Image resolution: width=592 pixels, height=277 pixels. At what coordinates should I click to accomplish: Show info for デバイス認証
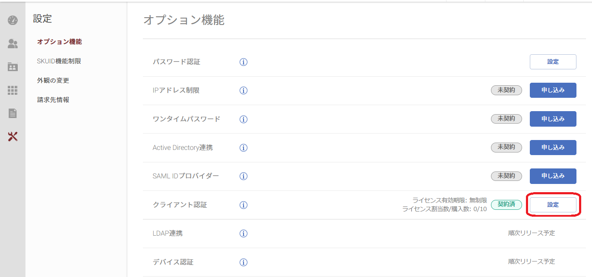tap(244, 262)
